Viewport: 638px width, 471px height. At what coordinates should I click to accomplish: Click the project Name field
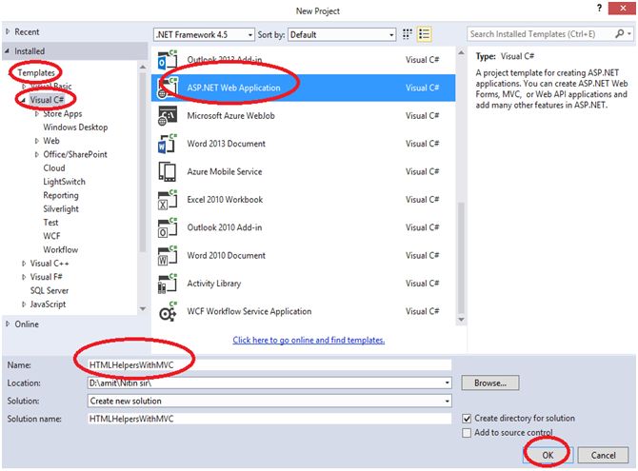coord(269,364)
